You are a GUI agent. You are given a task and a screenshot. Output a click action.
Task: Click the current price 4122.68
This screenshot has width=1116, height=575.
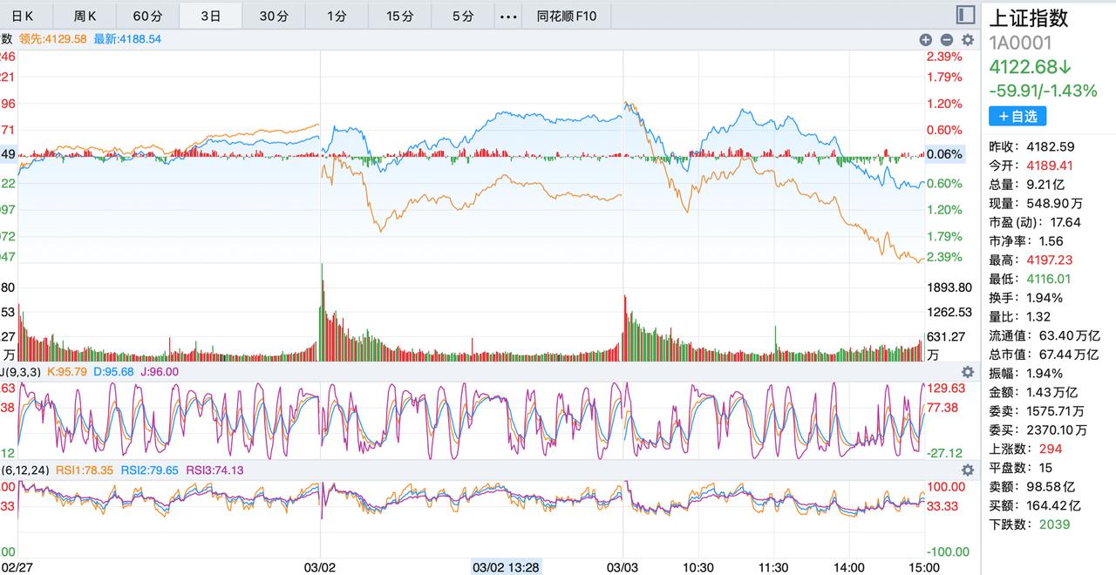point(1030,67)
